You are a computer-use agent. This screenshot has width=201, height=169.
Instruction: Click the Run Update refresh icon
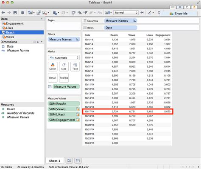pos(63,13)
